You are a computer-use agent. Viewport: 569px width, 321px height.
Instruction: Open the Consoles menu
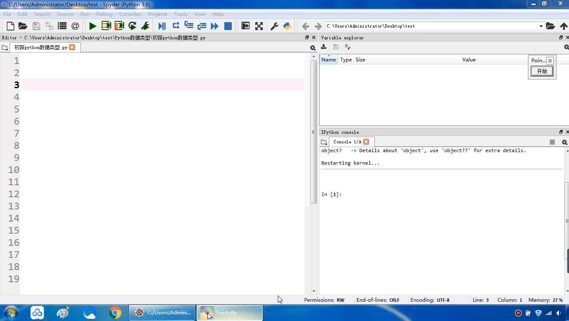(130, 14)
